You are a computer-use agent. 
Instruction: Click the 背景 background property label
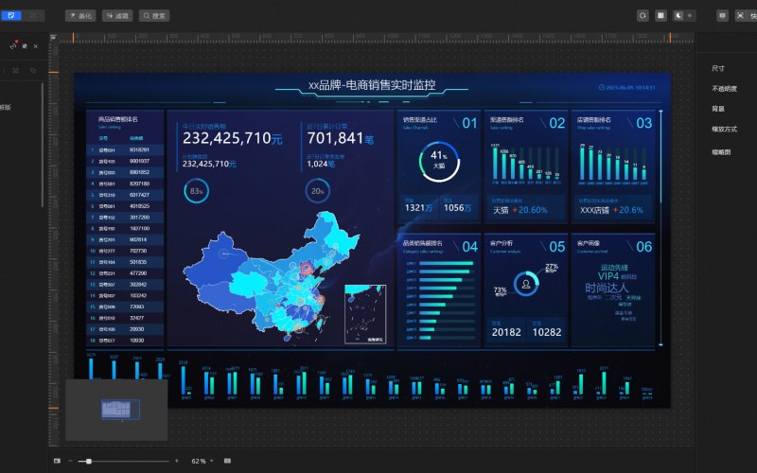coord(718,109)
